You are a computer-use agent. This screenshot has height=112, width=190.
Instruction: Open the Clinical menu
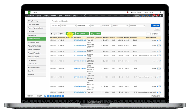tap(39, 15)
